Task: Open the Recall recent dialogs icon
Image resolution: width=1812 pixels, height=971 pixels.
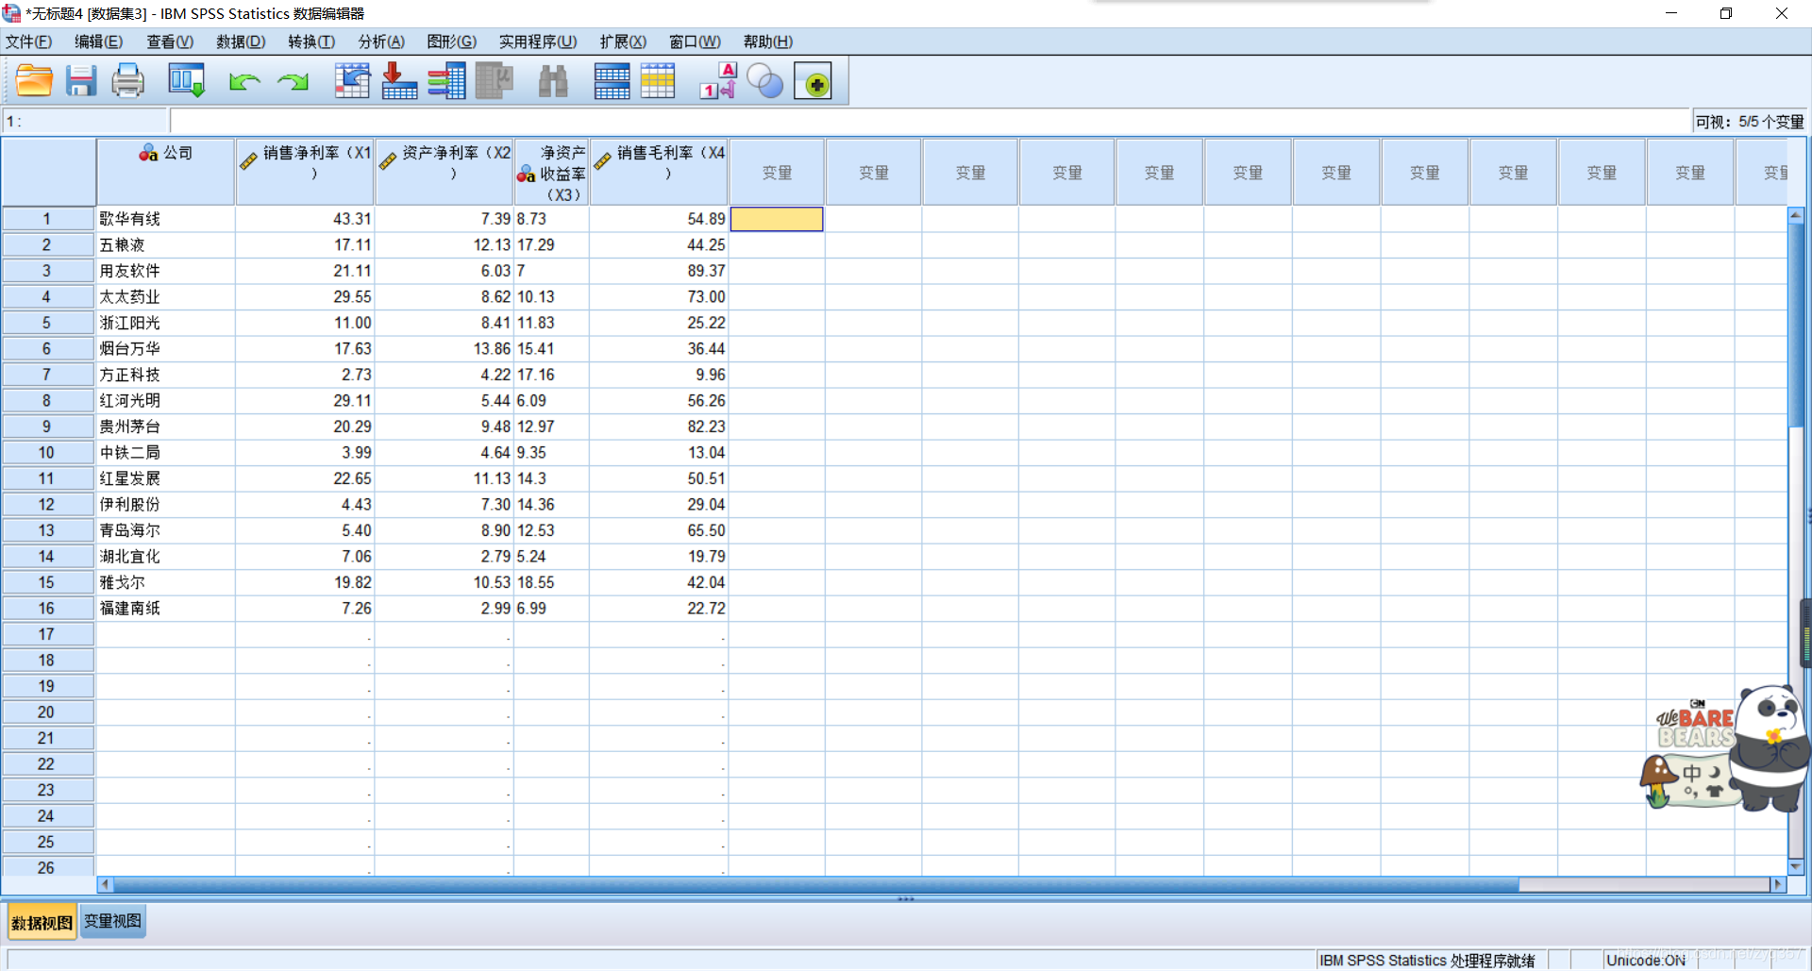Action: click(x=186, y=81)
